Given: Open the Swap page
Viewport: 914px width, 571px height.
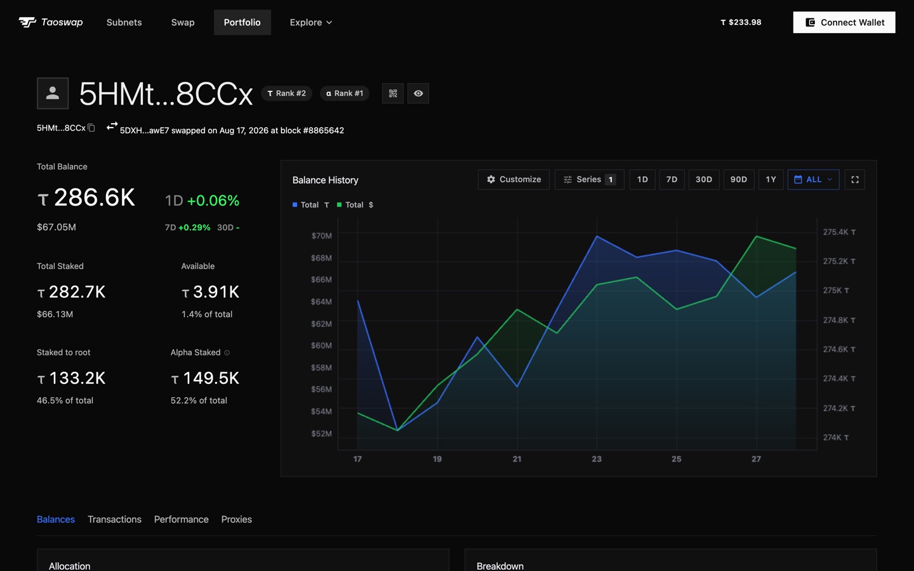Looking at the screenshot, I should point(183,22).
